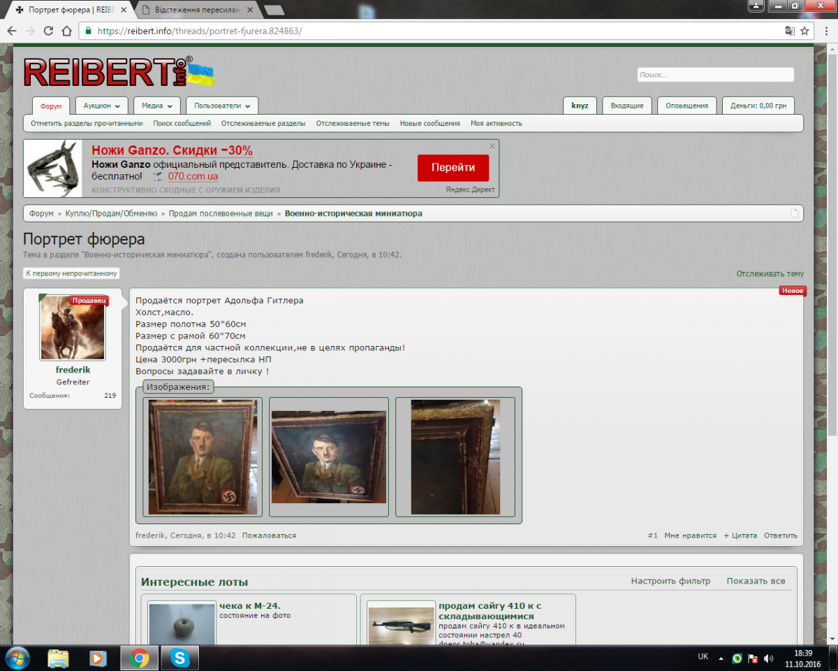Close the 'Портрет фюрера' browser tab
The image size is (838, 671).
point(122,10)
